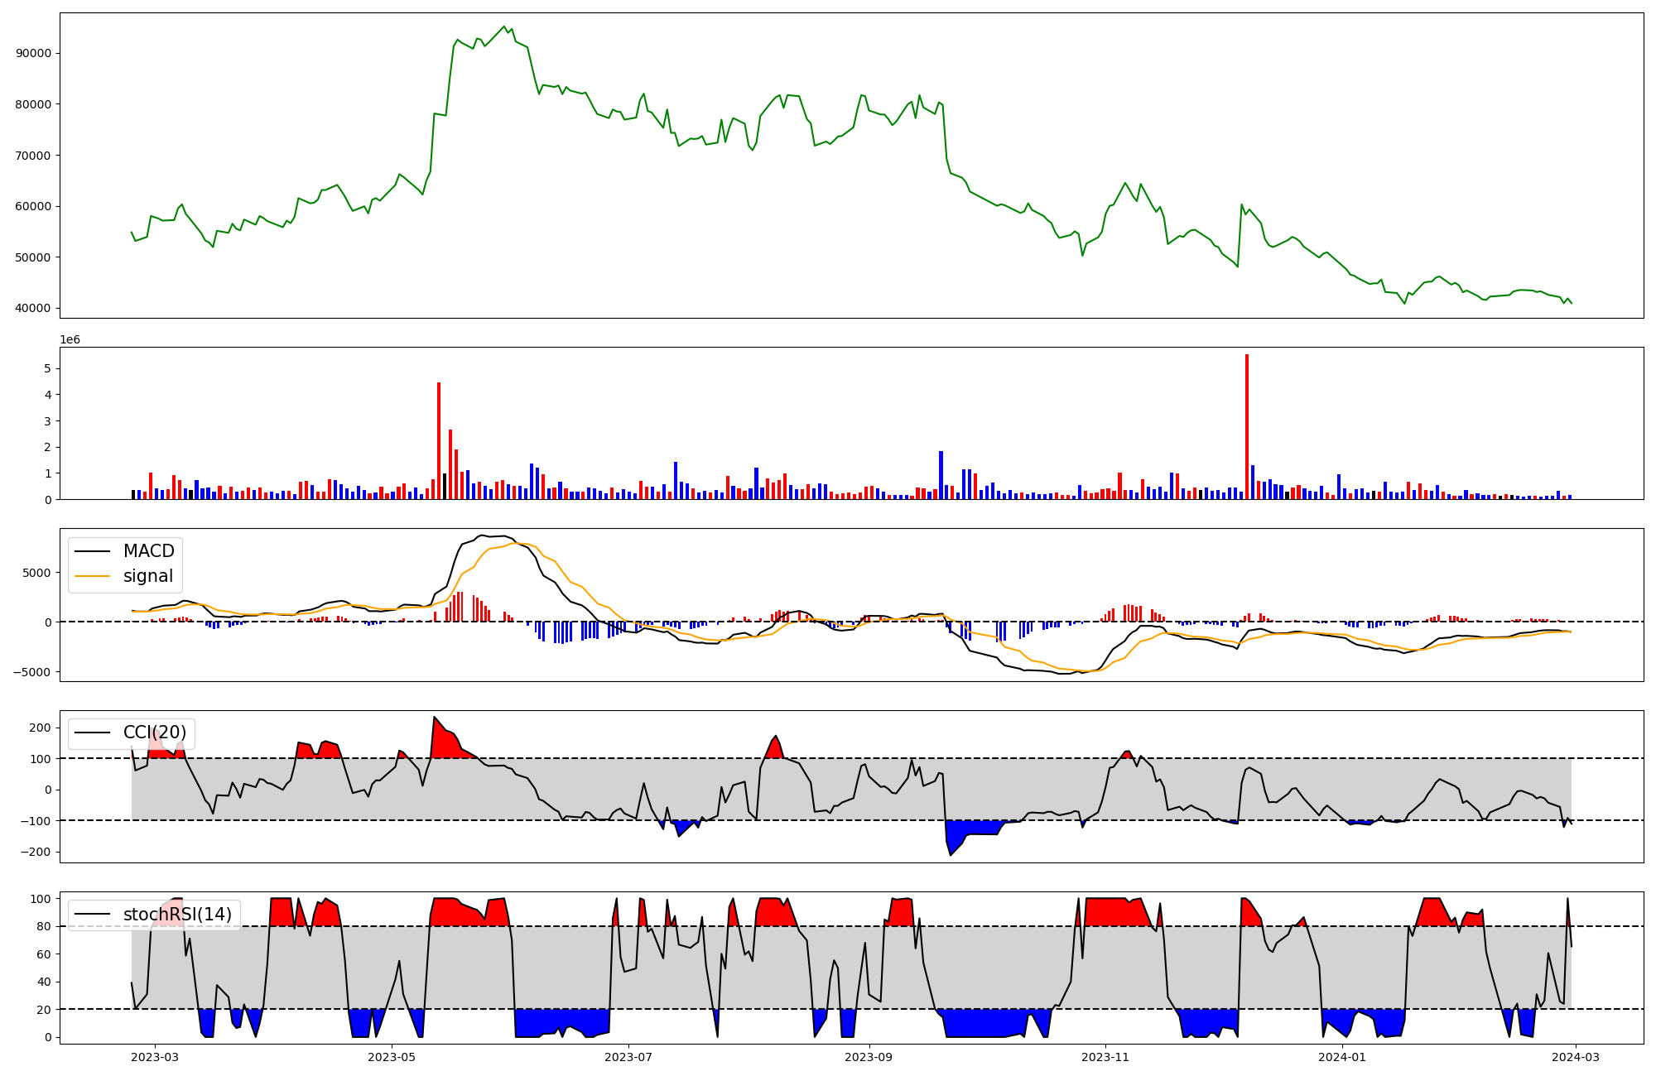1656x1076 pixels.
Task: Click the signal legend entry
Action: [x=148, y=576]
